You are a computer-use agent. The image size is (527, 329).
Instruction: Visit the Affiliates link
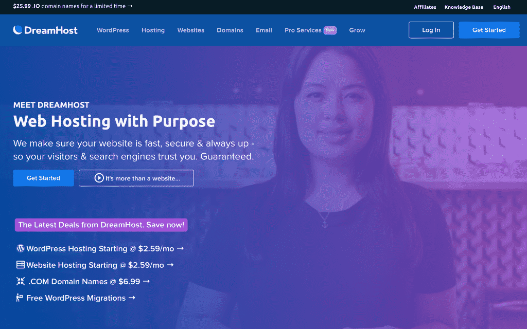point(425,7)
